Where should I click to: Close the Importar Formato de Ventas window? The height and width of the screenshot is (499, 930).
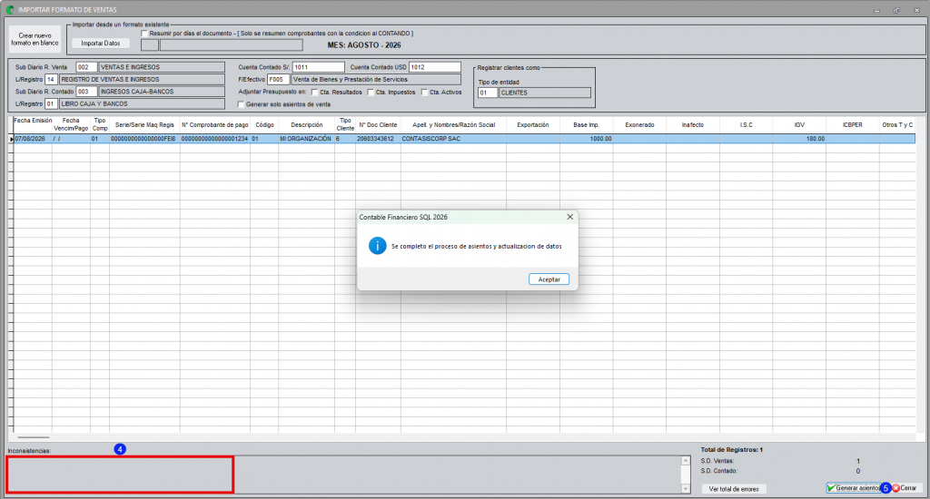[916, 10]
